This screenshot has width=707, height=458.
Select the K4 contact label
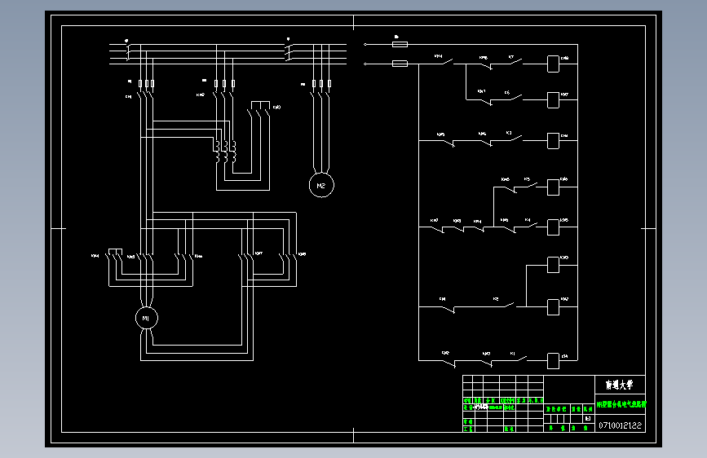click(x=528, y=220)
